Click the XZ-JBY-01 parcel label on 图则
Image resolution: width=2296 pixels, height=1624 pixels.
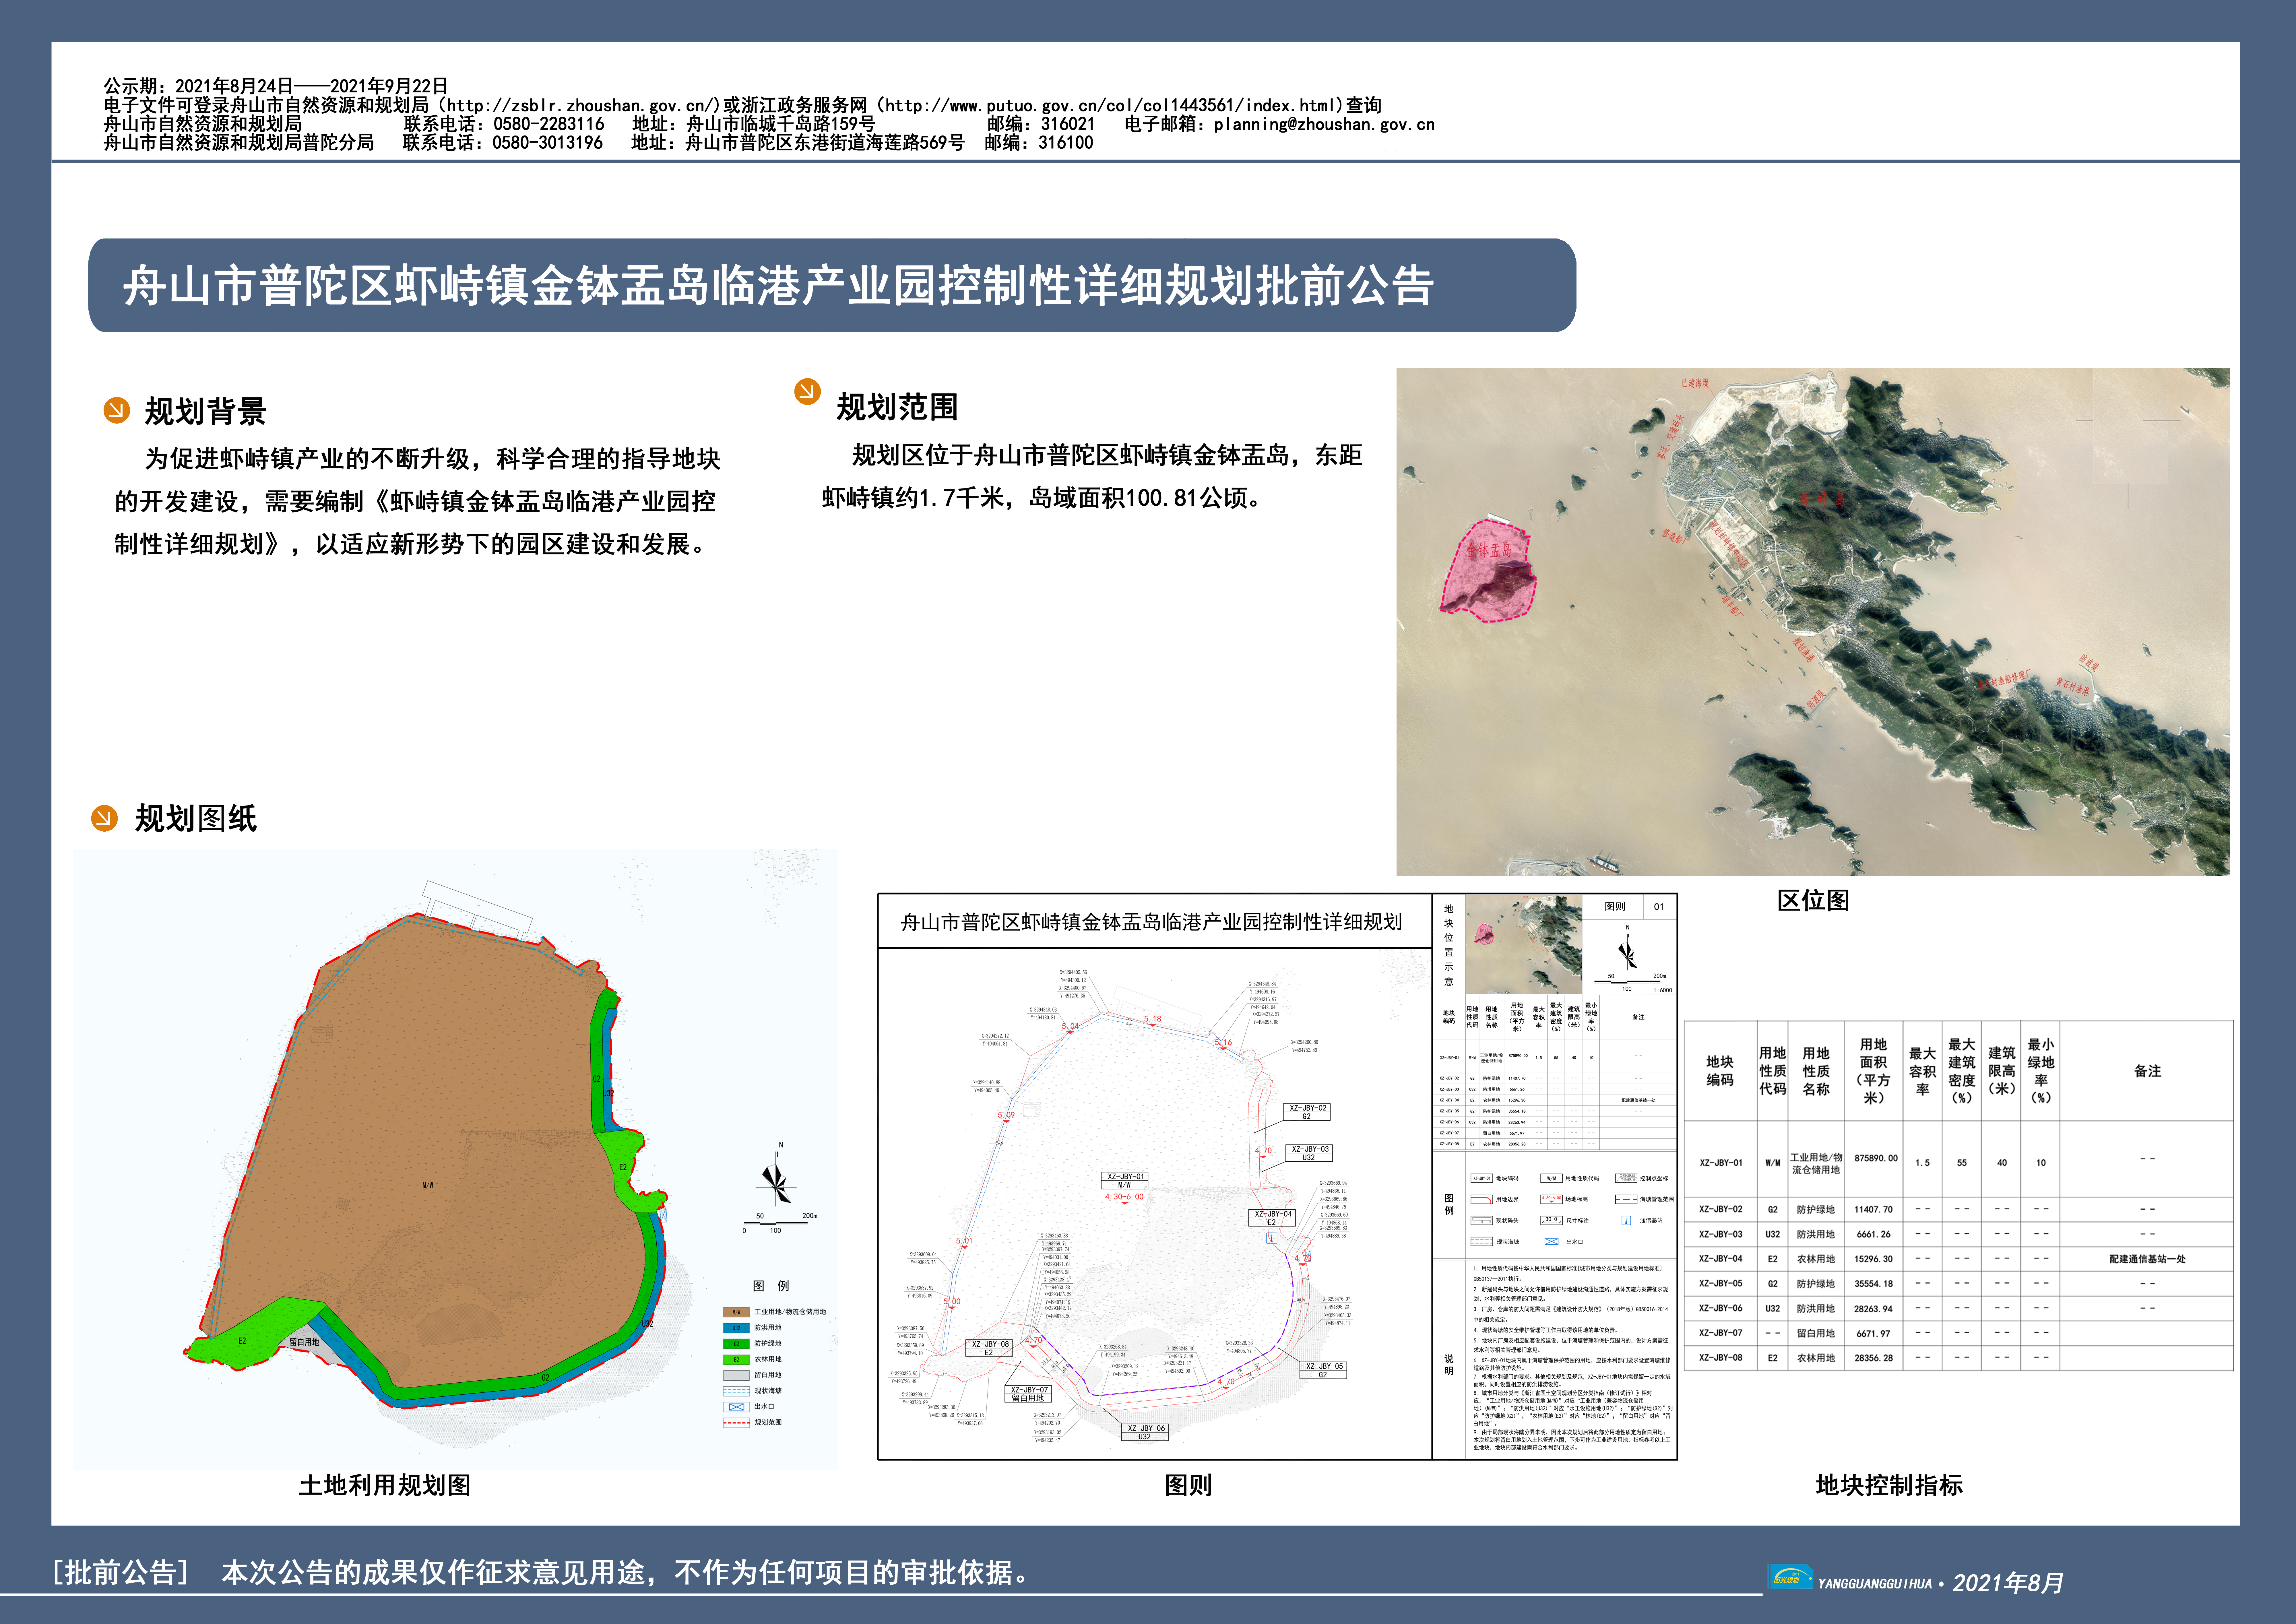pos(1125,1181)
